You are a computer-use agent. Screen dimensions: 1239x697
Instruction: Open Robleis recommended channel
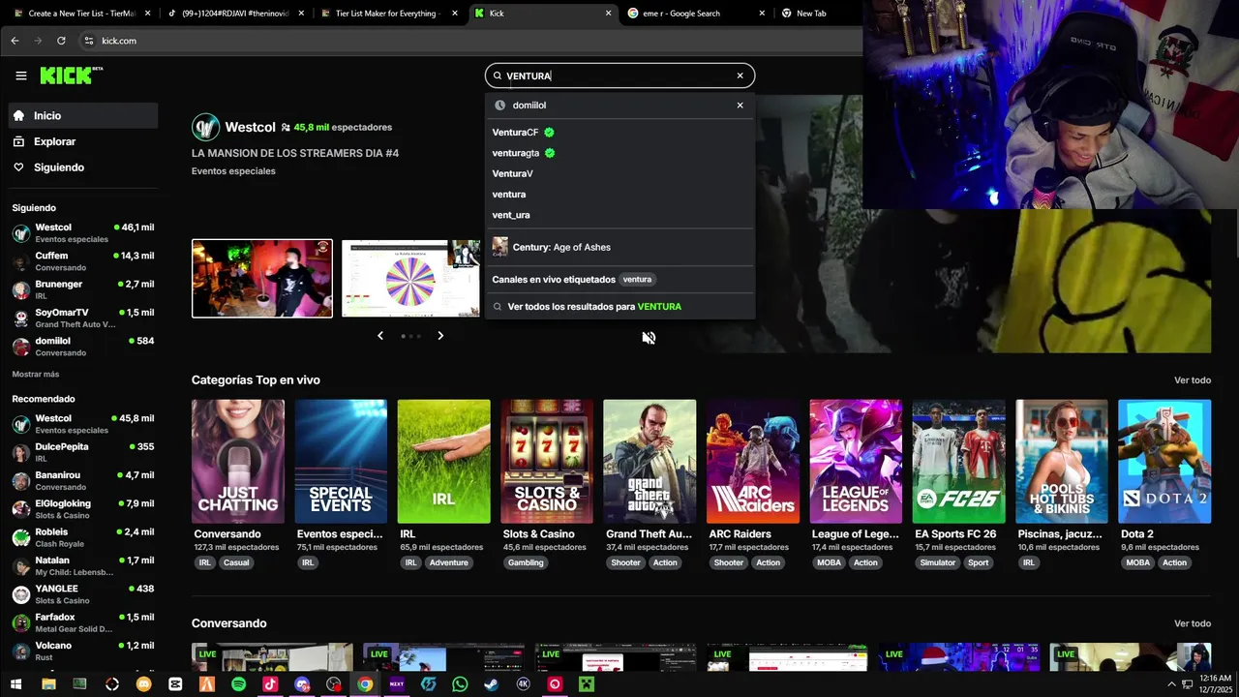83,537
